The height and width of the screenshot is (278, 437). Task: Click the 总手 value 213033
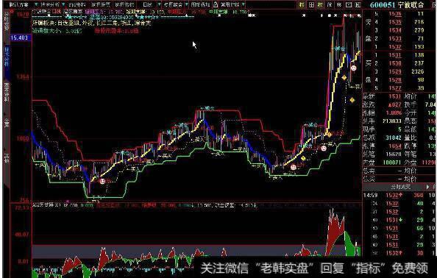coord(392,121)
